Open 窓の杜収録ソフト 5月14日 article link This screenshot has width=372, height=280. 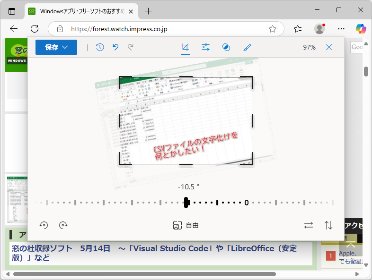pyautogui.click(x=154, y=253)
